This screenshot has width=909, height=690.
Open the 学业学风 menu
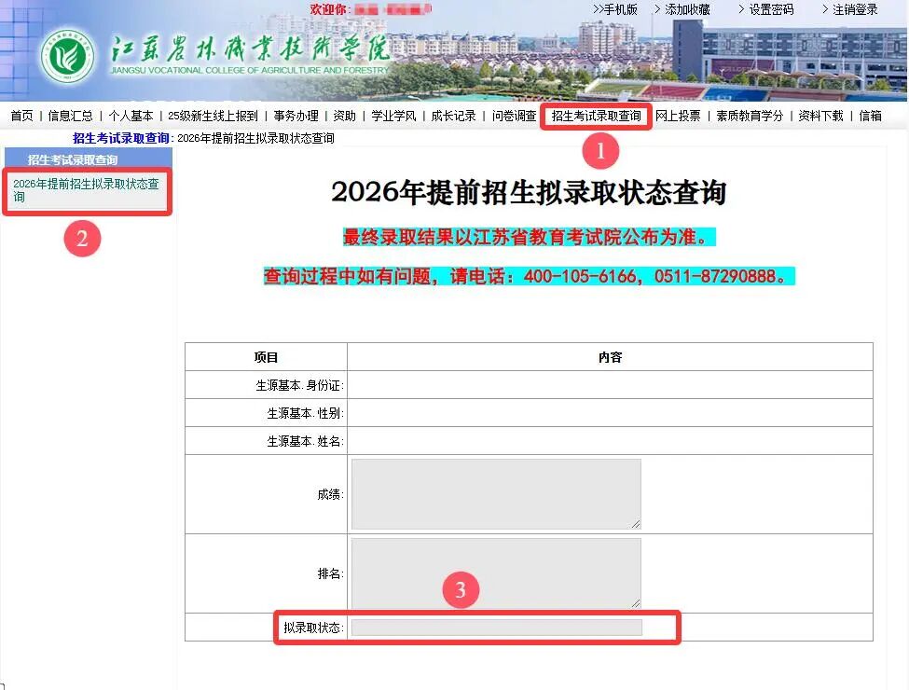[393, 116]
